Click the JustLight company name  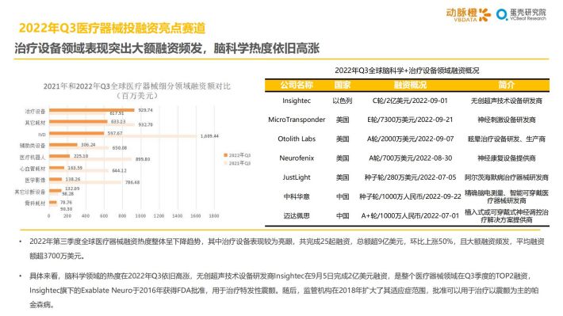click(297, 177)
